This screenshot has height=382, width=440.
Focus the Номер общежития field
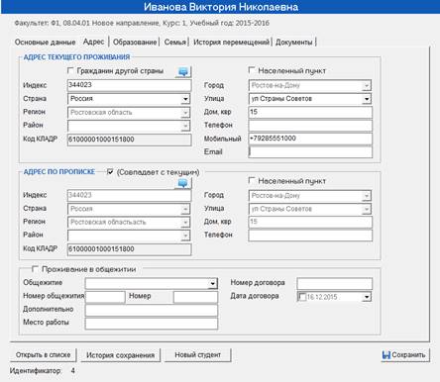(x=105, y=297)
